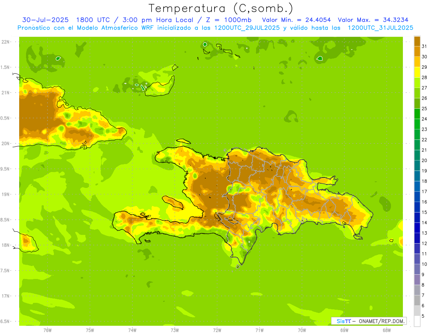Click the '76W' longitude label

[x=47, y=330]
